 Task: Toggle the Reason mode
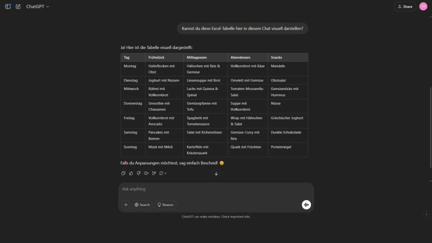point(165,204)
